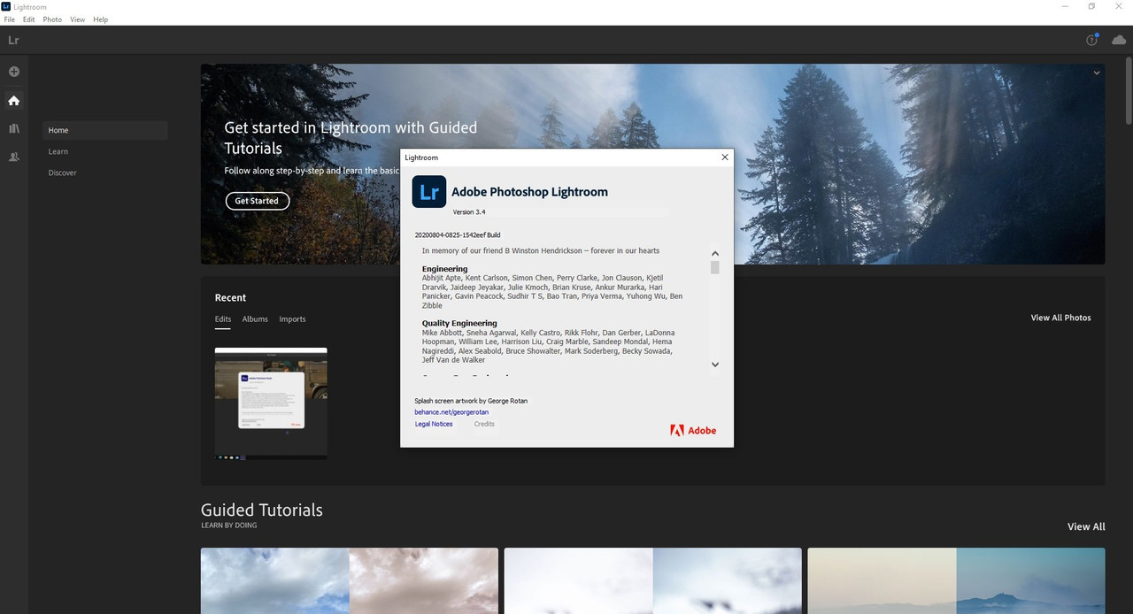
Task: Open the Edit menu
Action: pyautogui.click(x=29, y=19)
